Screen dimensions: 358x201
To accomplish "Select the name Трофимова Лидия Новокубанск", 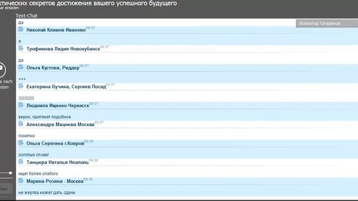I will click(x=63, y=49).
